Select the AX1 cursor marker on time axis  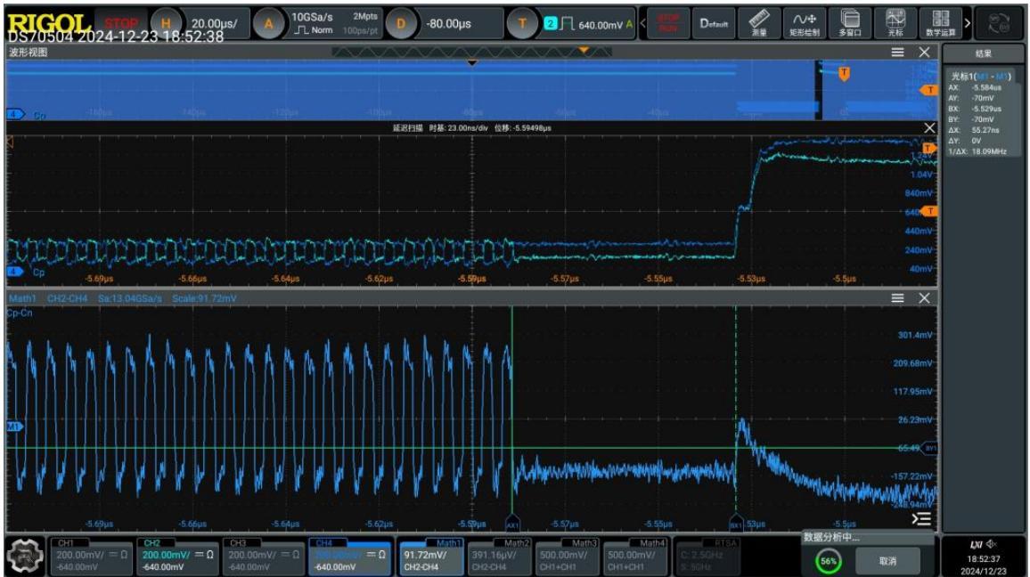512,524
